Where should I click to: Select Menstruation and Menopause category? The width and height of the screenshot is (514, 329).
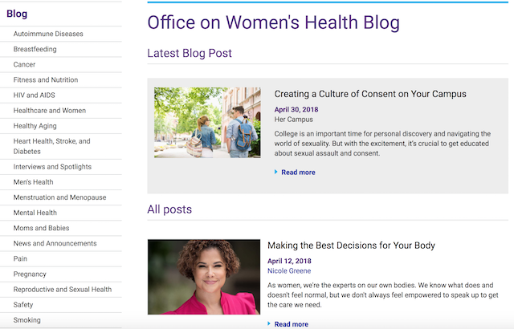coord(59,197)
